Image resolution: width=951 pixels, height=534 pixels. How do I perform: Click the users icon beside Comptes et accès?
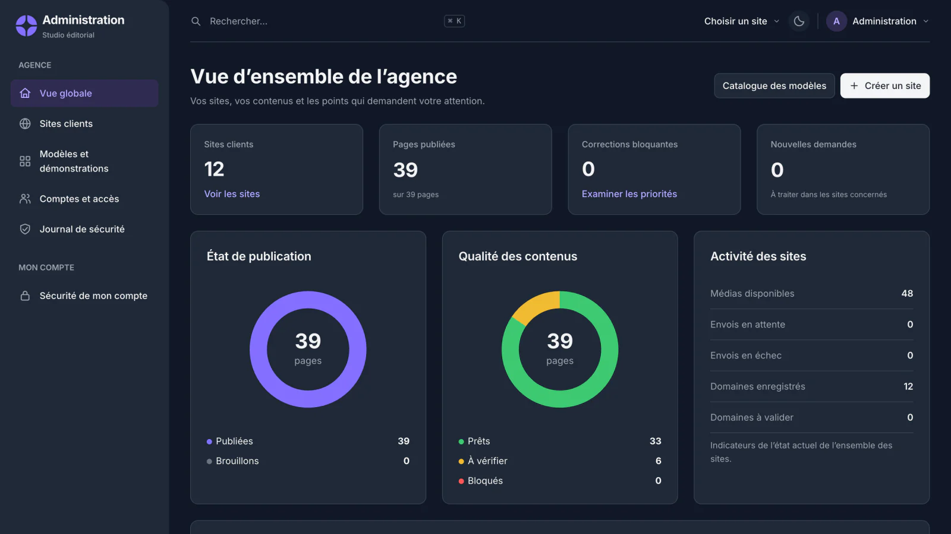[x=25, y=199]
